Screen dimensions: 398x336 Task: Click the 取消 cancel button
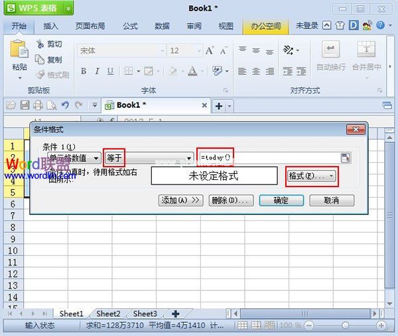332,200
